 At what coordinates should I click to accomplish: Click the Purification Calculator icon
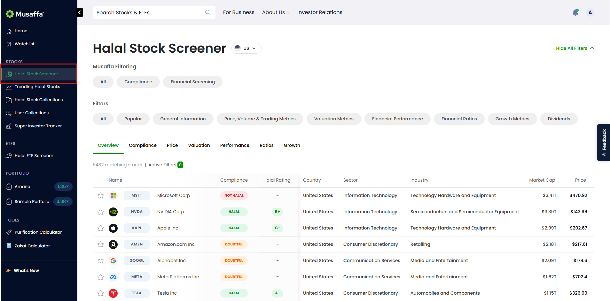click(9, 232)
